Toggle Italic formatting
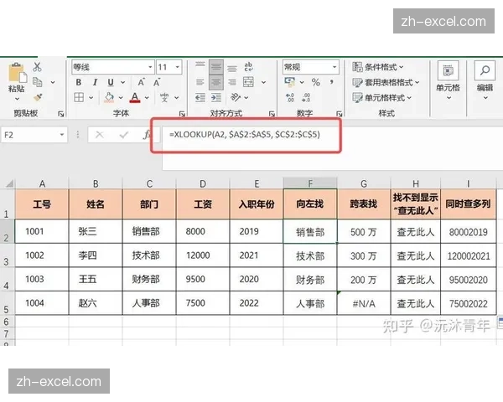 pos(95,82)
